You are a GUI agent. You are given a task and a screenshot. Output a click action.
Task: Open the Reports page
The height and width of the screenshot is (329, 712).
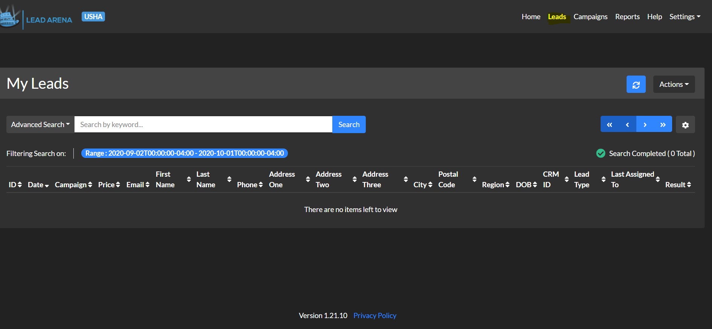click(x=627, y=17)
